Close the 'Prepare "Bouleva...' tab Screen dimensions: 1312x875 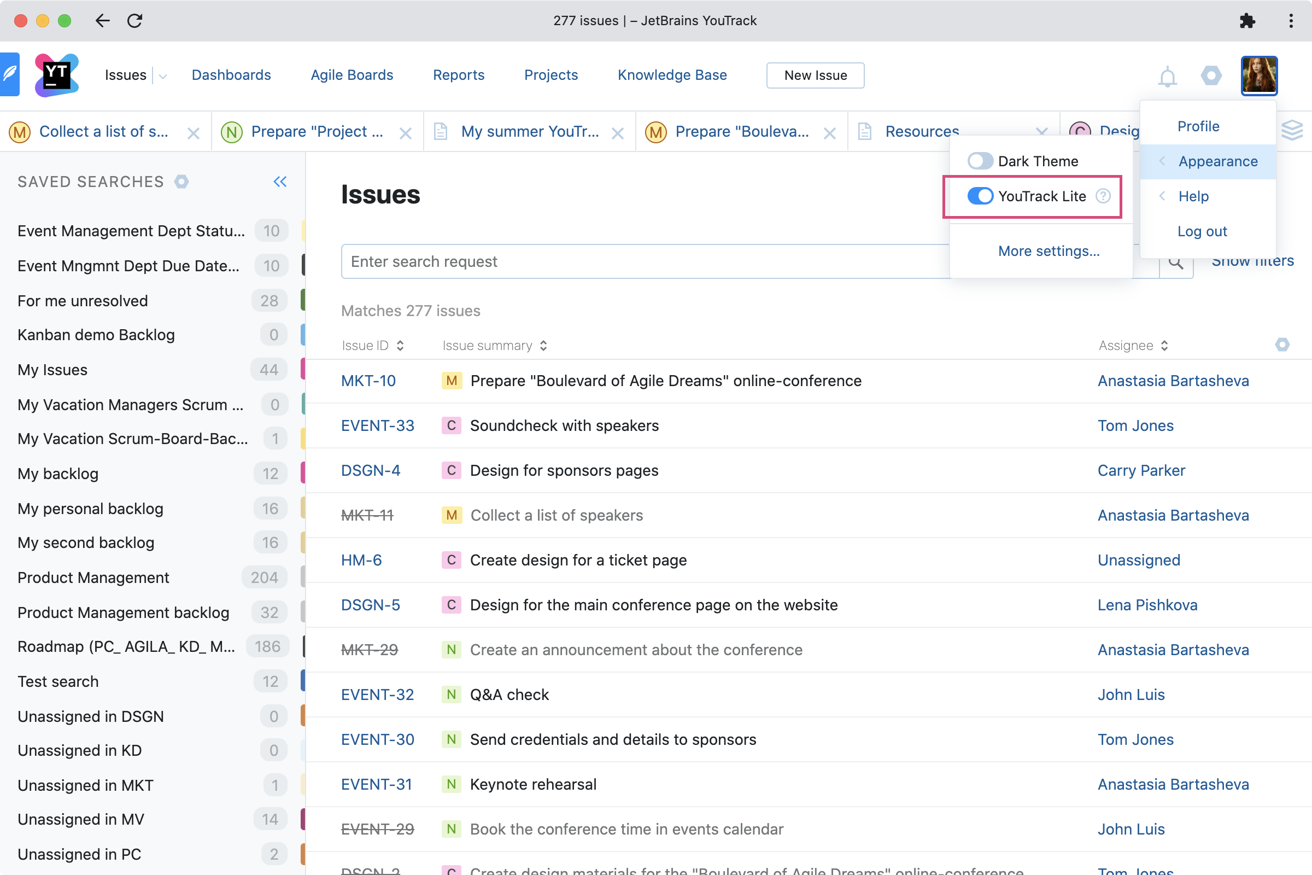coord(829,133)
